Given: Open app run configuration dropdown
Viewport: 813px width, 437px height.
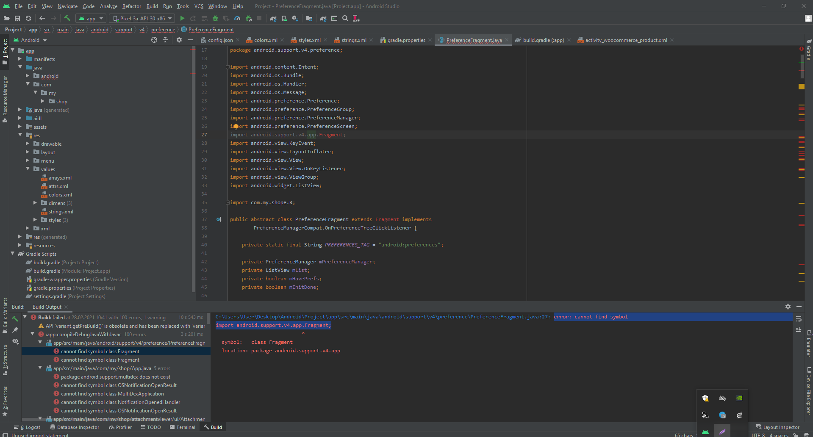Looking at the screenshot, I should point(91,18).
